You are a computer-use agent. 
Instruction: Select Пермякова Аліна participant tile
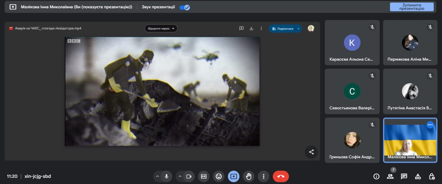click(410, 42)
